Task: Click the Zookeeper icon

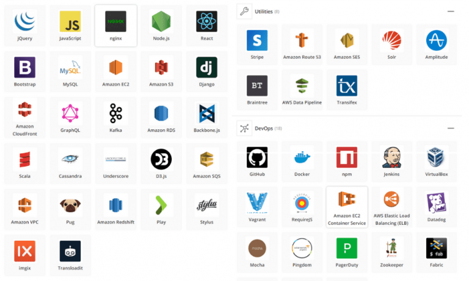Action: (391, 248)
